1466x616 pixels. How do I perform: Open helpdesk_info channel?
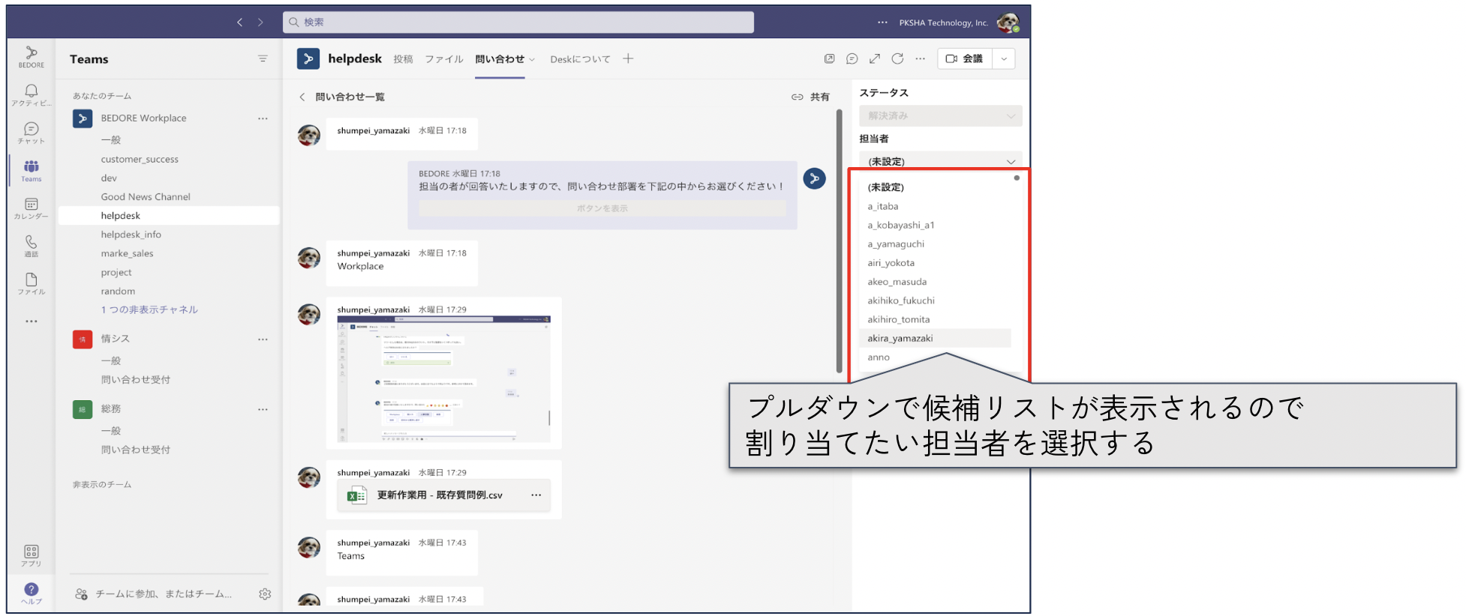131,235
